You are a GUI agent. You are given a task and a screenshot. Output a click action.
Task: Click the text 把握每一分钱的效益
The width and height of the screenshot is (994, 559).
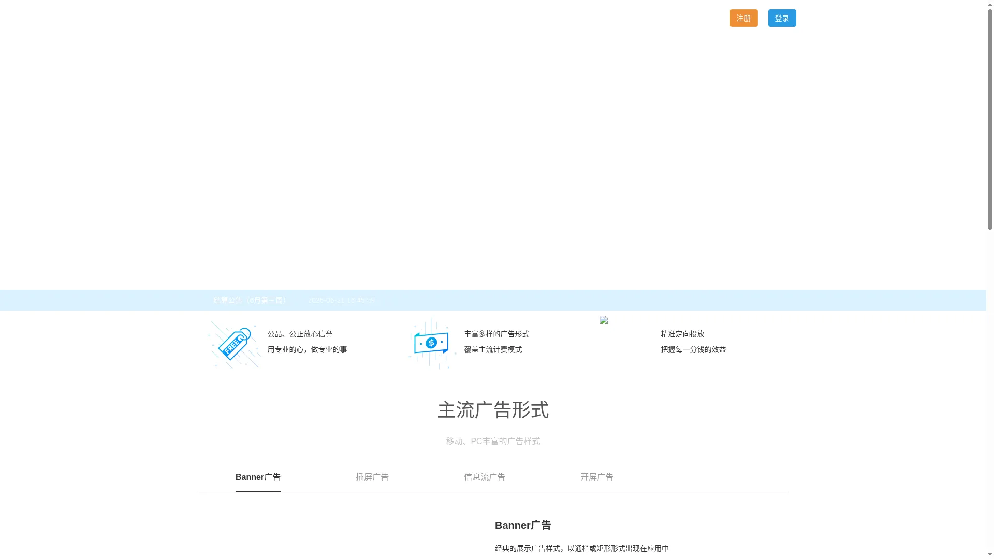coord(693,350)
